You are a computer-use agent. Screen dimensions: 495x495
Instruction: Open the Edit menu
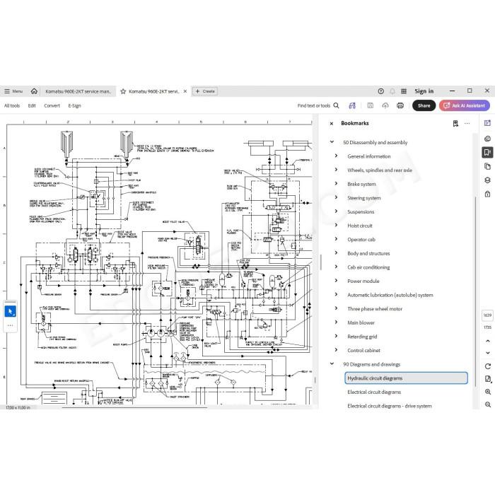click(x=32, y=106)
